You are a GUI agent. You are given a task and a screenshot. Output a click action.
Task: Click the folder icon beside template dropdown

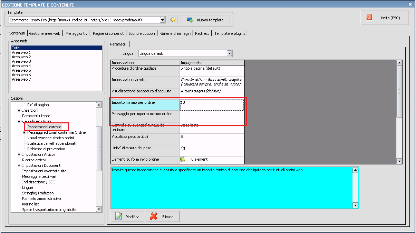pyautogui.click(x=173, y=20)
